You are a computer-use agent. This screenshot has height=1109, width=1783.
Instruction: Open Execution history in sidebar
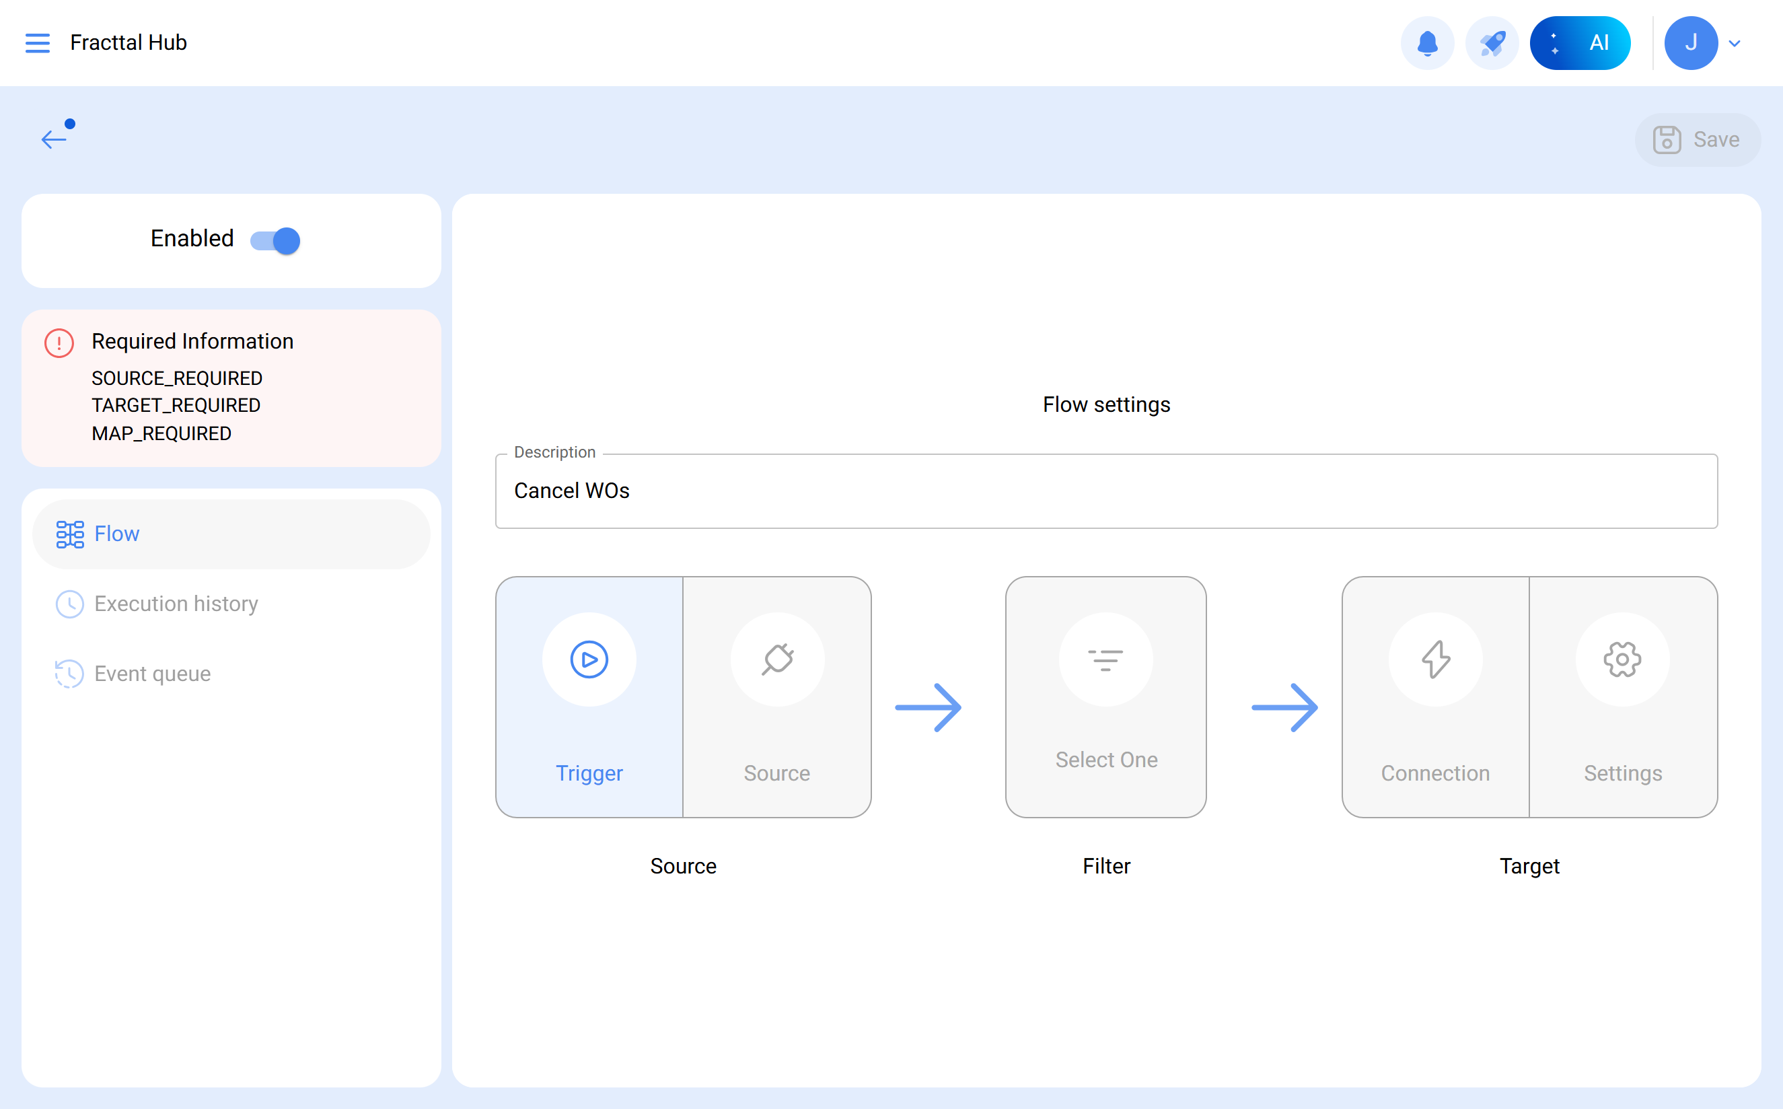coord(176,604)
